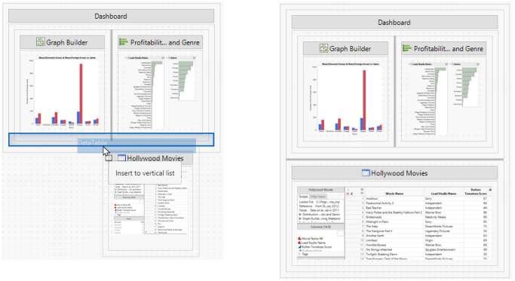Select the row 'Bad Teacher'
The width and height of the screenshot is (515, 281).
[418, 208]
